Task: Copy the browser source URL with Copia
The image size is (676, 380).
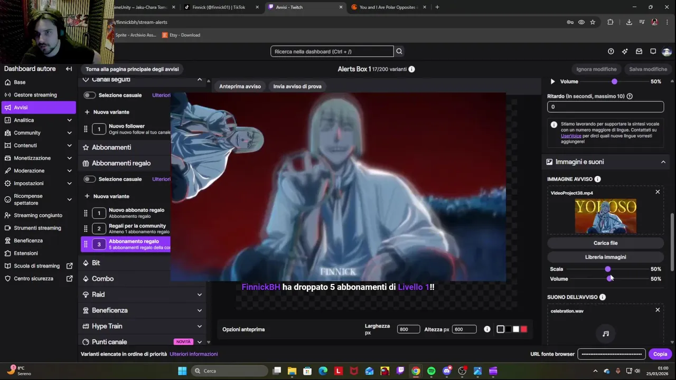Action: coord(660,354)
